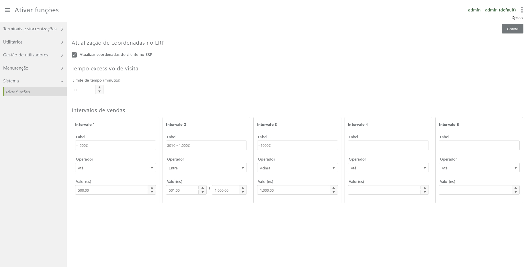This screenshot has height=267, width=528.
Task: Click Intervalo 2 lower value field 501,00
Action: (183, 190)
